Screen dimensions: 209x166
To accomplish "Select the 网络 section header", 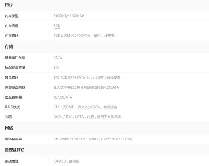I will pyautogui.click(x=9, y=128).
